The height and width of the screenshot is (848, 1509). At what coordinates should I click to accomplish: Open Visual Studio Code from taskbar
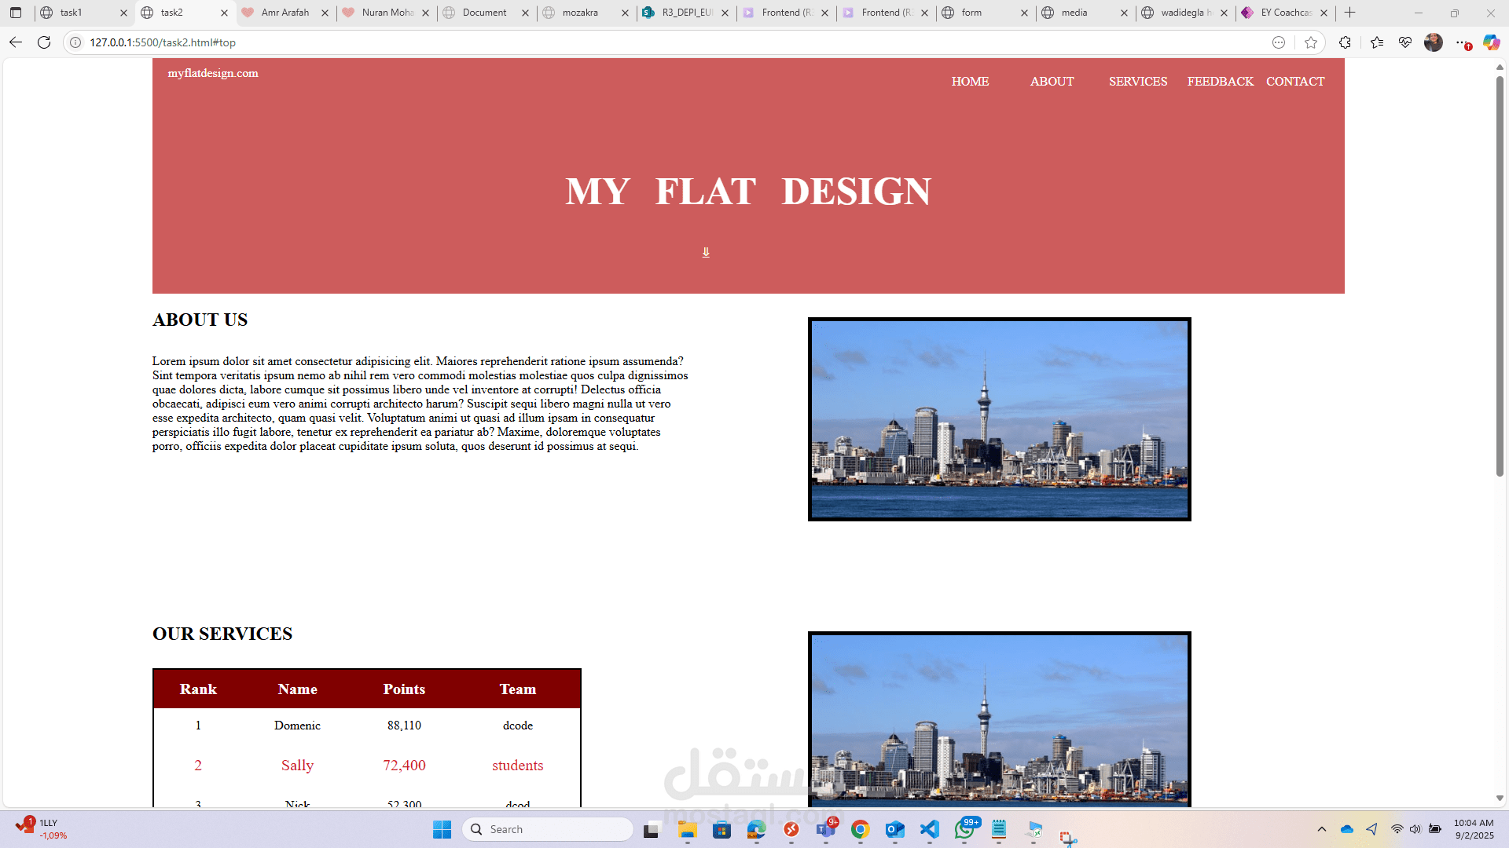pos(930,829)
